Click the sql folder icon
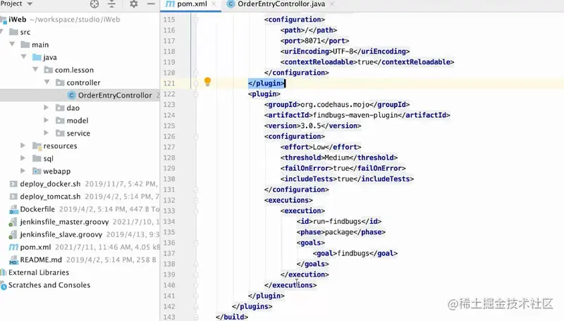564x321 pixels. point(37,158)
